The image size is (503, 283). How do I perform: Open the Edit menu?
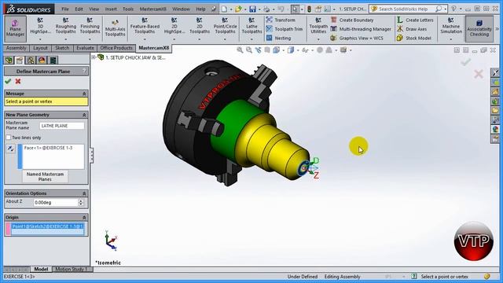tap(79, 9)
